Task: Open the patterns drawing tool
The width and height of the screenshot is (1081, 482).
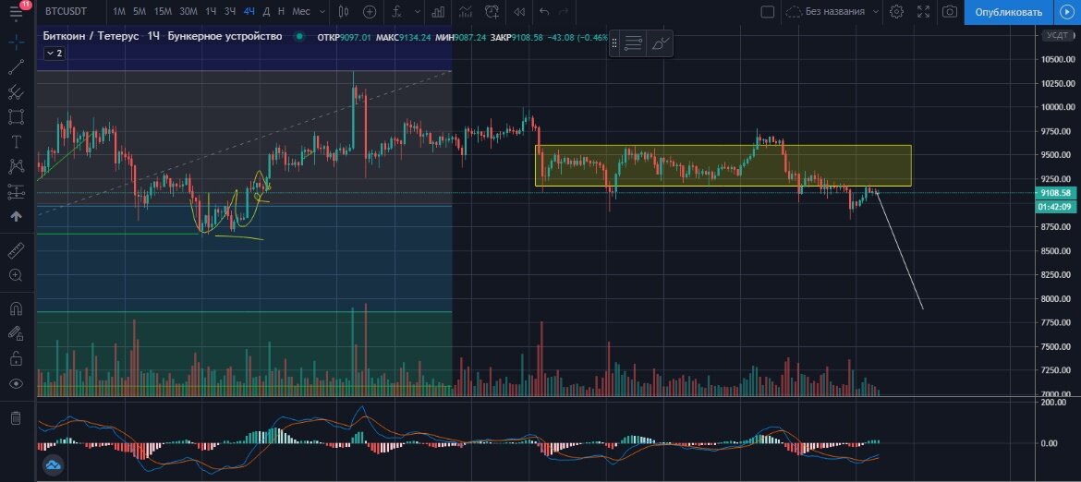Action: (16, 166)
